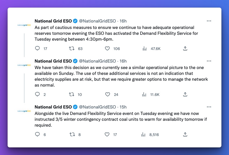Open National Grid ESO profile from first tweet

pyautogui.click(x=53, y=21)
